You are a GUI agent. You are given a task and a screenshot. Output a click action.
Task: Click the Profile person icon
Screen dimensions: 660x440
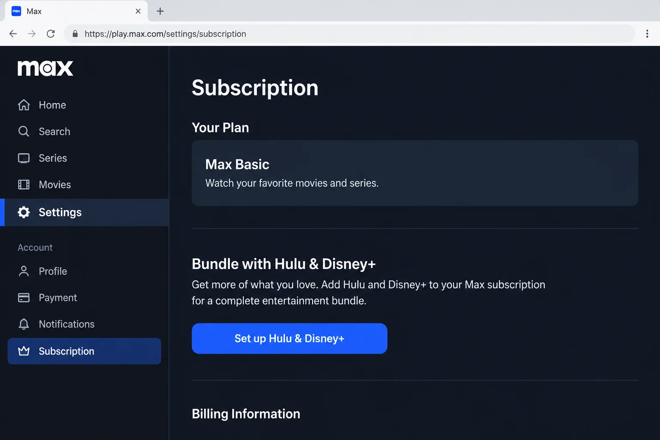[x=24, y=271]
